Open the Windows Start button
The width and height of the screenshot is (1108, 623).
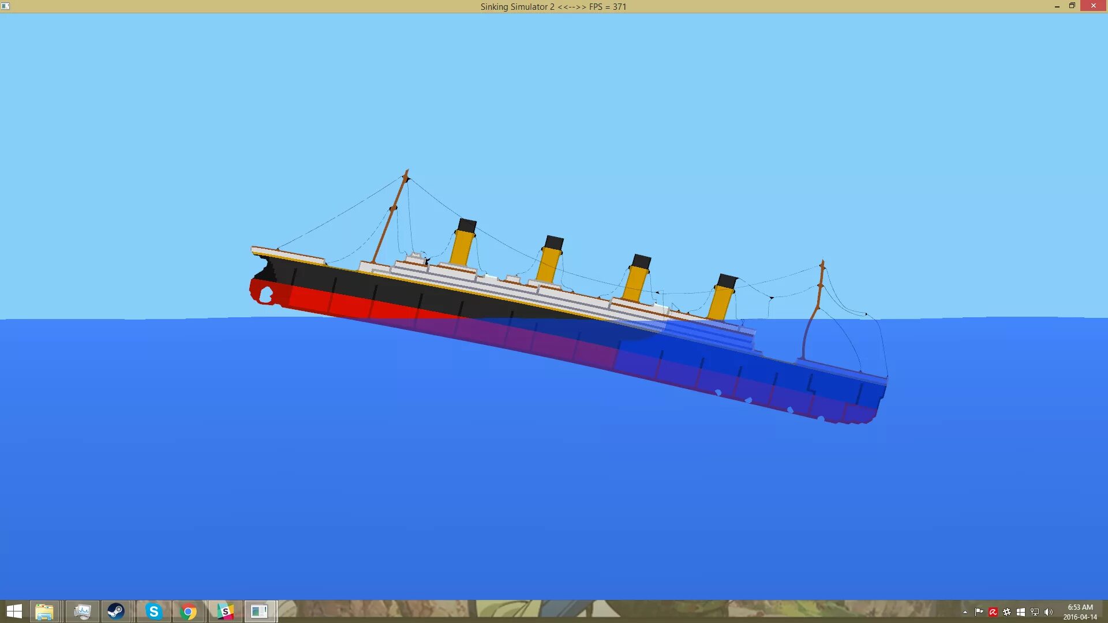14,611
